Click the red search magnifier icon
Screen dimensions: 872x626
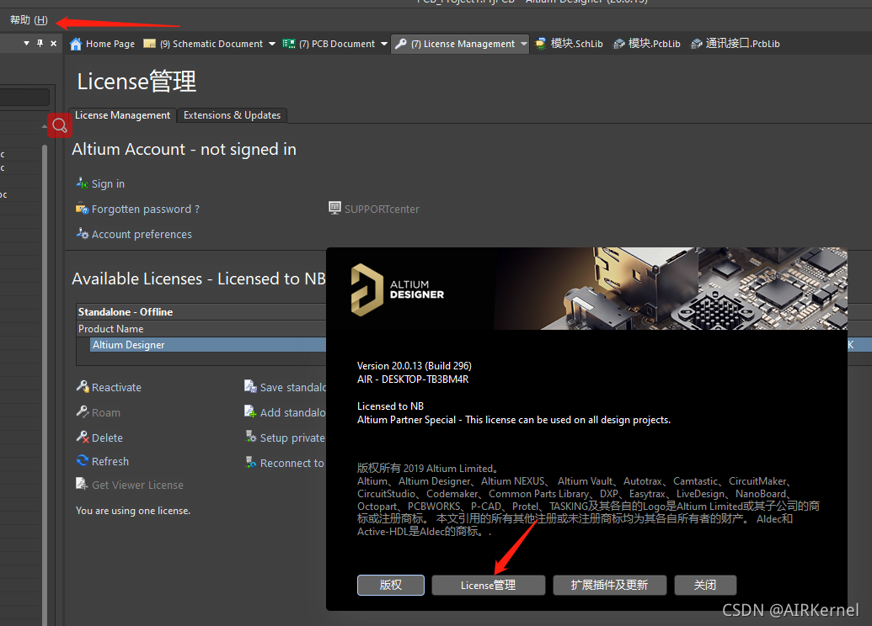point(60,125)
